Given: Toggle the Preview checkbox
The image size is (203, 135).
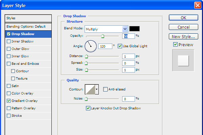Looking at the screenshot, I should (x=175, y=45).
